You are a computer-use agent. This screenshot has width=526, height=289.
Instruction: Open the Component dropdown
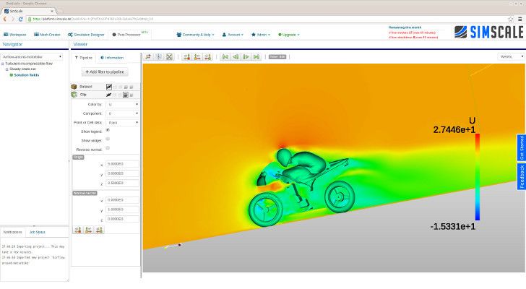click(x=122, y=113)
